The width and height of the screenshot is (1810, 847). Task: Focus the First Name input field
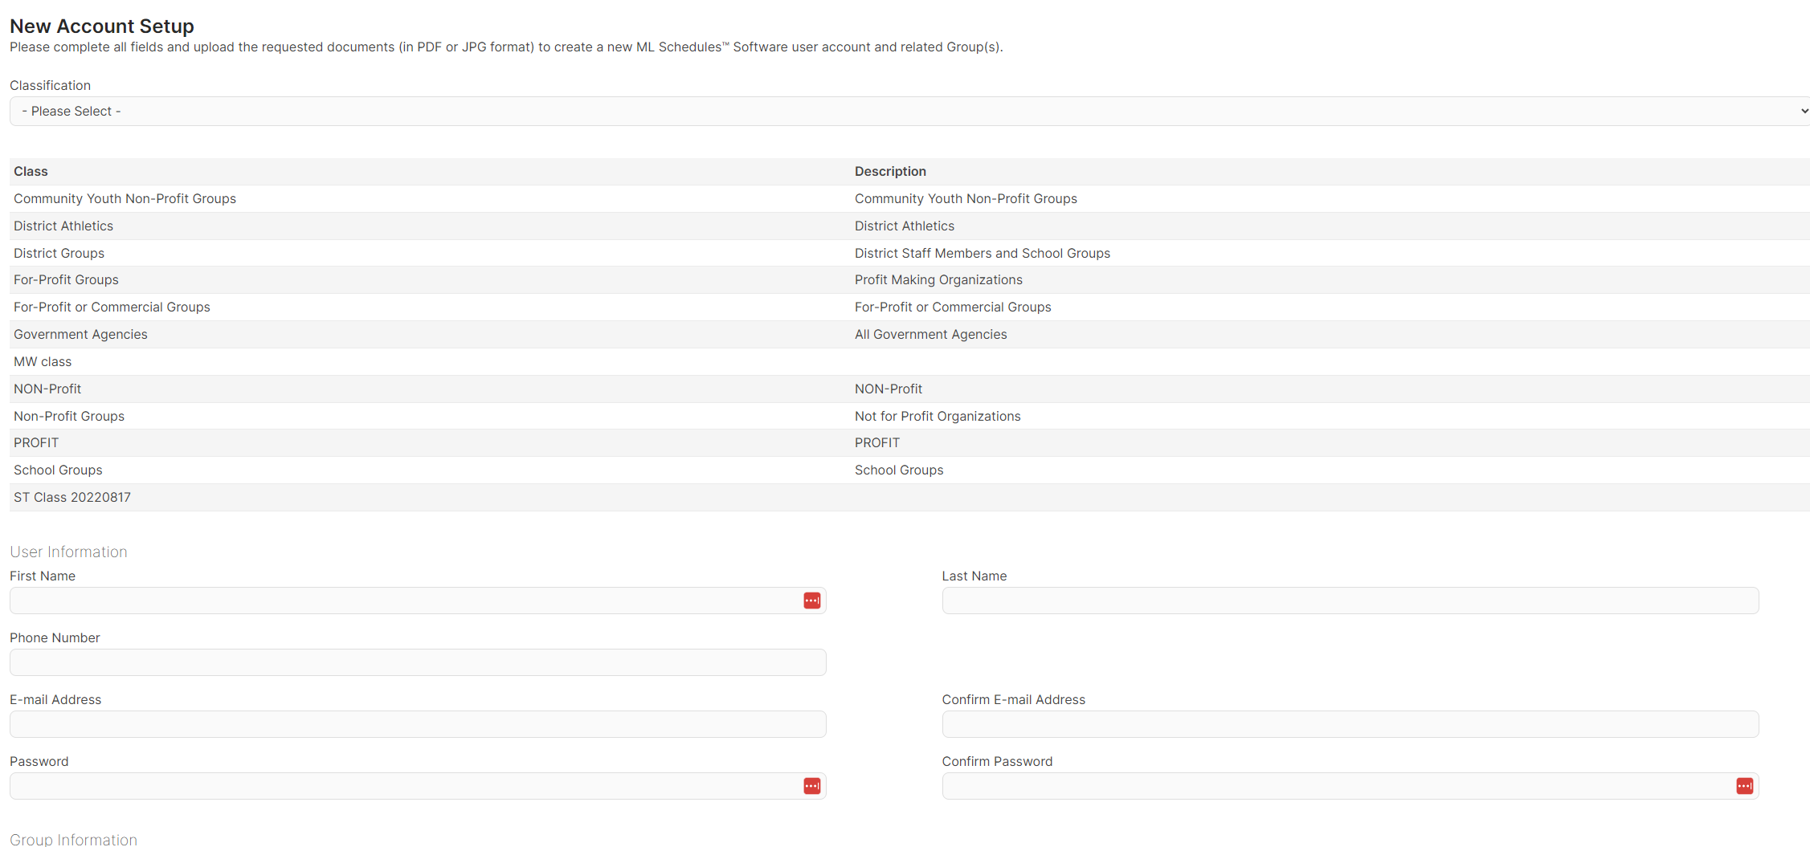pyautogui.click(x=418, y=601)
